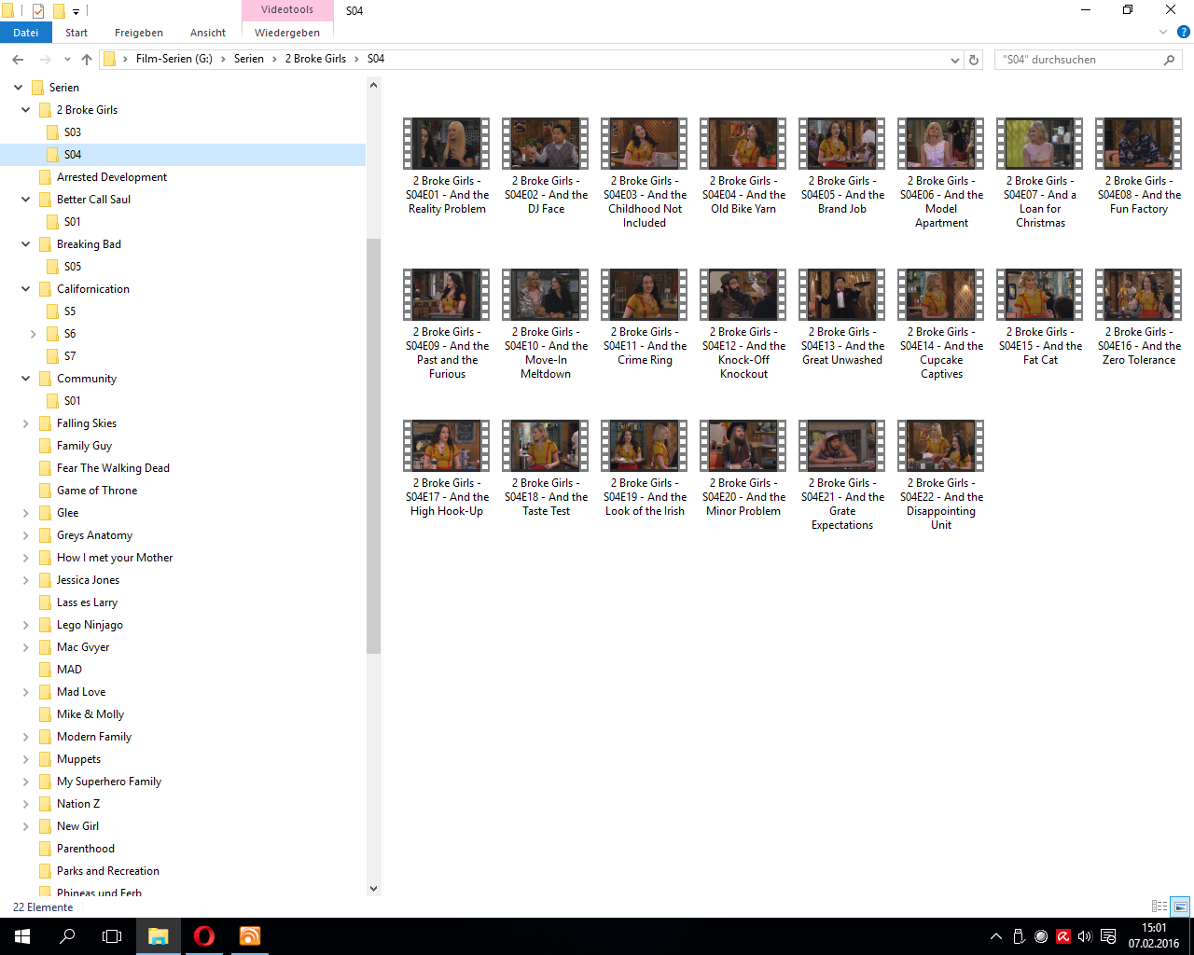
Task: Select the Game of Throne folder
Action: tap(97, 491)
